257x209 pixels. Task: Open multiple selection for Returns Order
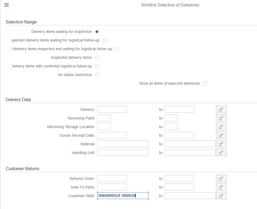(221, 178)
